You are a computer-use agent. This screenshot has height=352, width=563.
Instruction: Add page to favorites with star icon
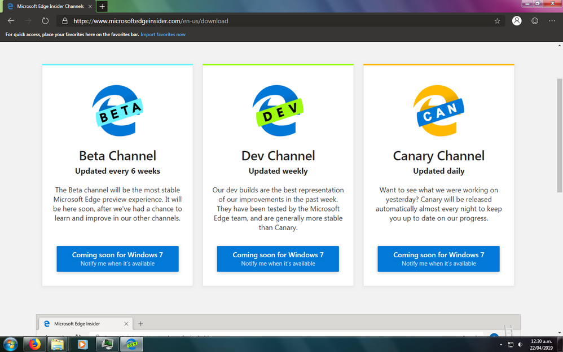pyautogui.click(x=497, y=21)
